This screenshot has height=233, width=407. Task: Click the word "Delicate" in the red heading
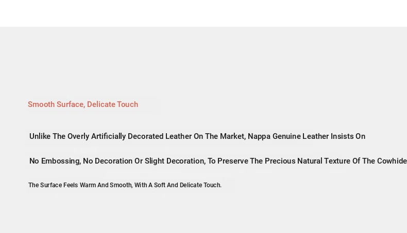click(x=101, y=104)
